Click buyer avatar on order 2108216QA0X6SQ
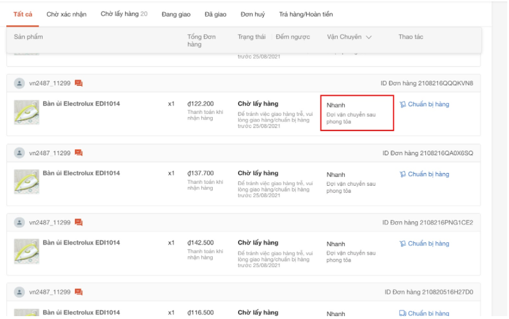The width and height of the screenshot is (509, 319). (x=20, y=153)
